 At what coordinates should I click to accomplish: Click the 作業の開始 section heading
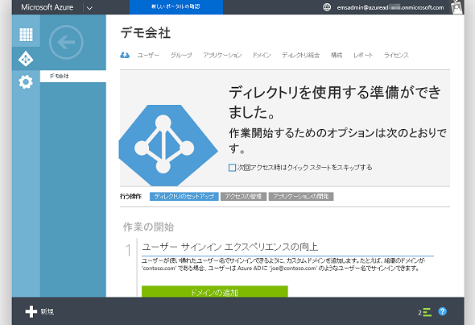(148, 227)
